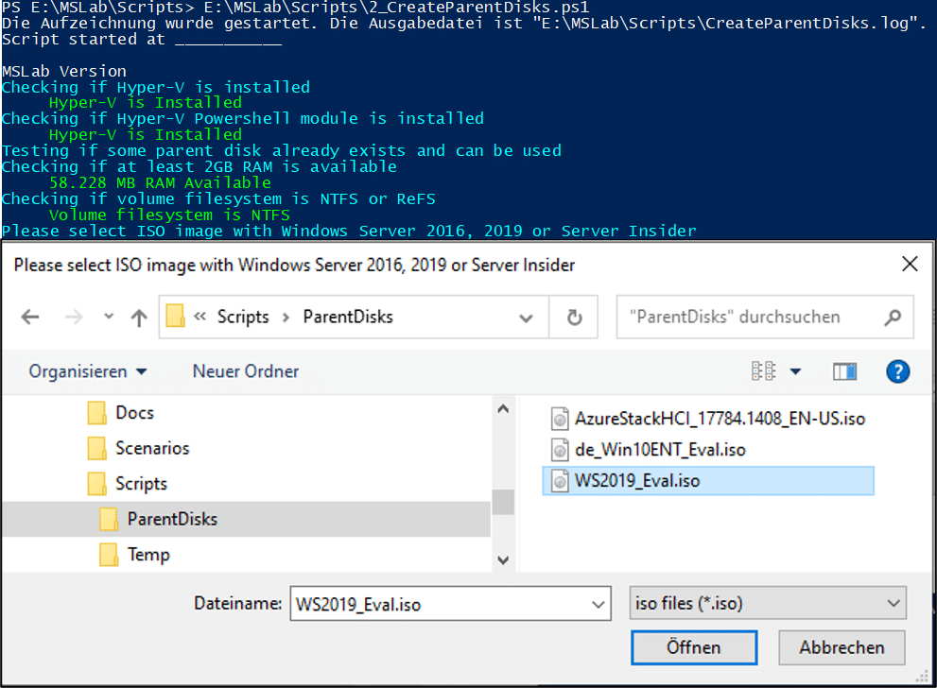Open recent locations dropdown arrow
Image resolution: width=937 pixels, height=688 pixels.
(x=108, y=316)
